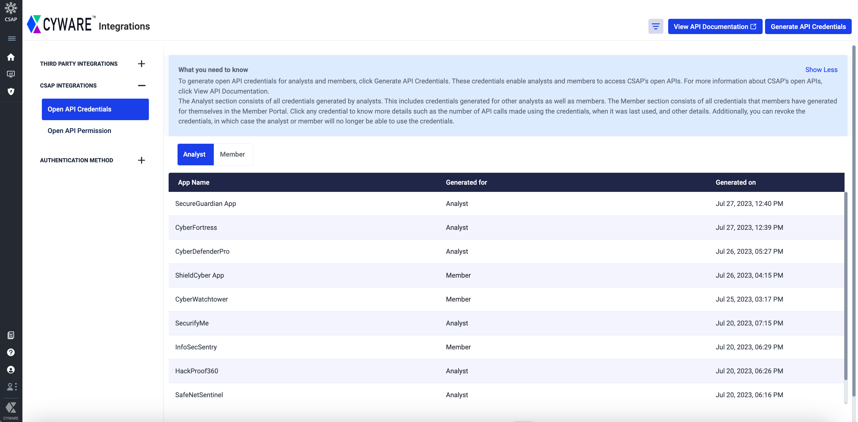The width and height of the screenshot is (858, 422).
Task: Open the CyberFortress credential row
Action: [x=196, y=227]
